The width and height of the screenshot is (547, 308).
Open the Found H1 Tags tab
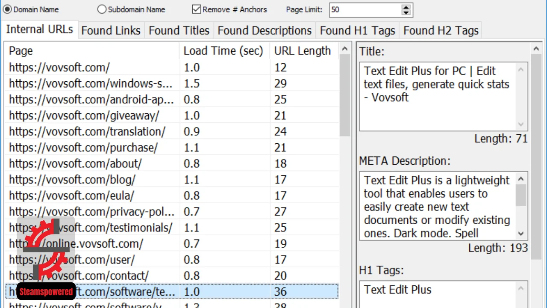357,31
